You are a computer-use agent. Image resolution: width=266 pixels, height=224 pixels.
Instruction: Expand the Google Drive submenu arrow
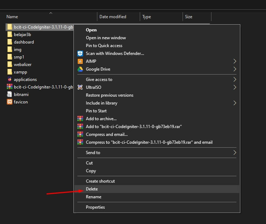pyautogui.click(x=235, y=69)
